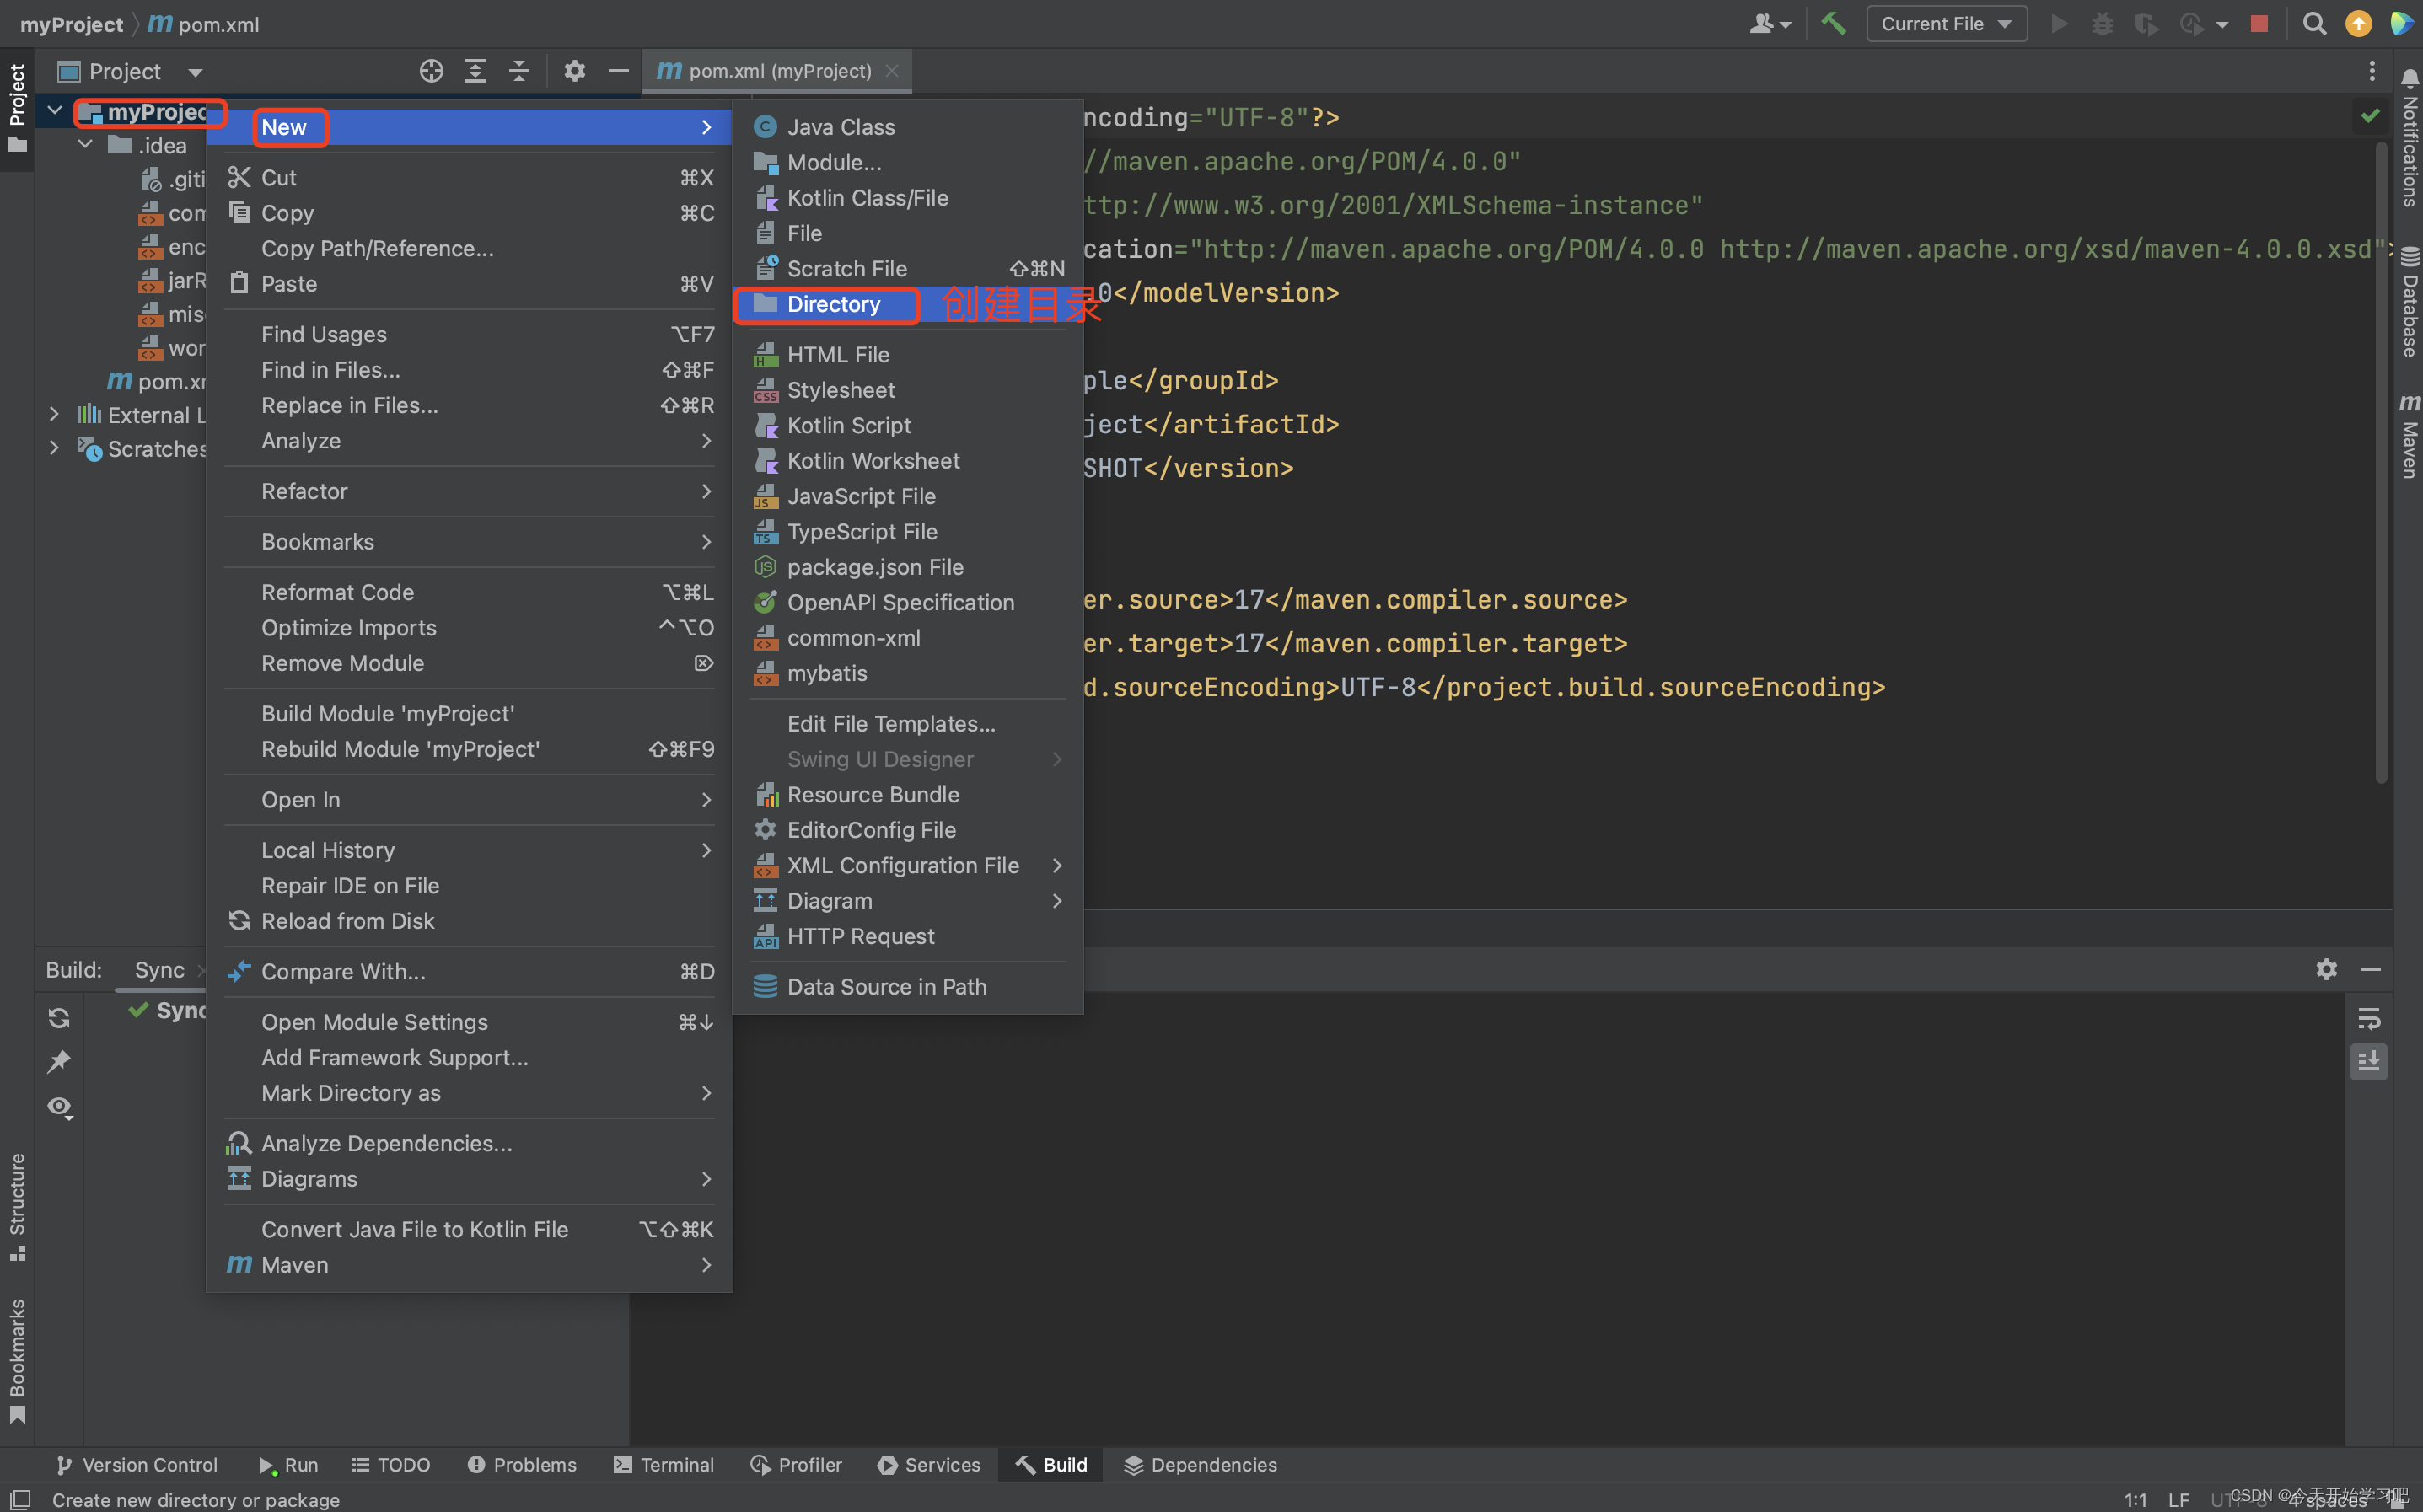Click the Reload sync icon in Build panel
The image size is (2423, 1512).
[59, 1018]
